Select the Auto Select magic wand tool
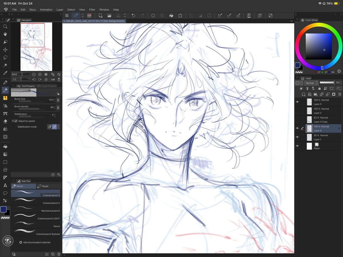Viewport: 343px width, 257px height. coord(5,65)
